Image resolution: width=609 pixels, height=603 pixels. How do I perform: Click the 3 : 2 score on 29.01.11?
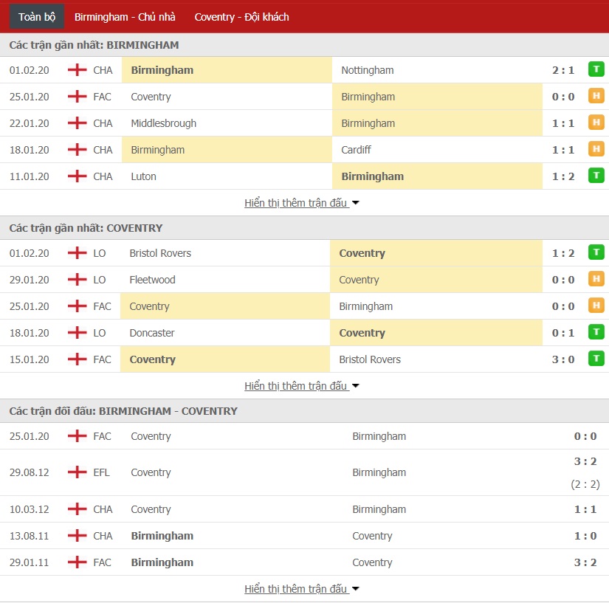coord(585,562)
